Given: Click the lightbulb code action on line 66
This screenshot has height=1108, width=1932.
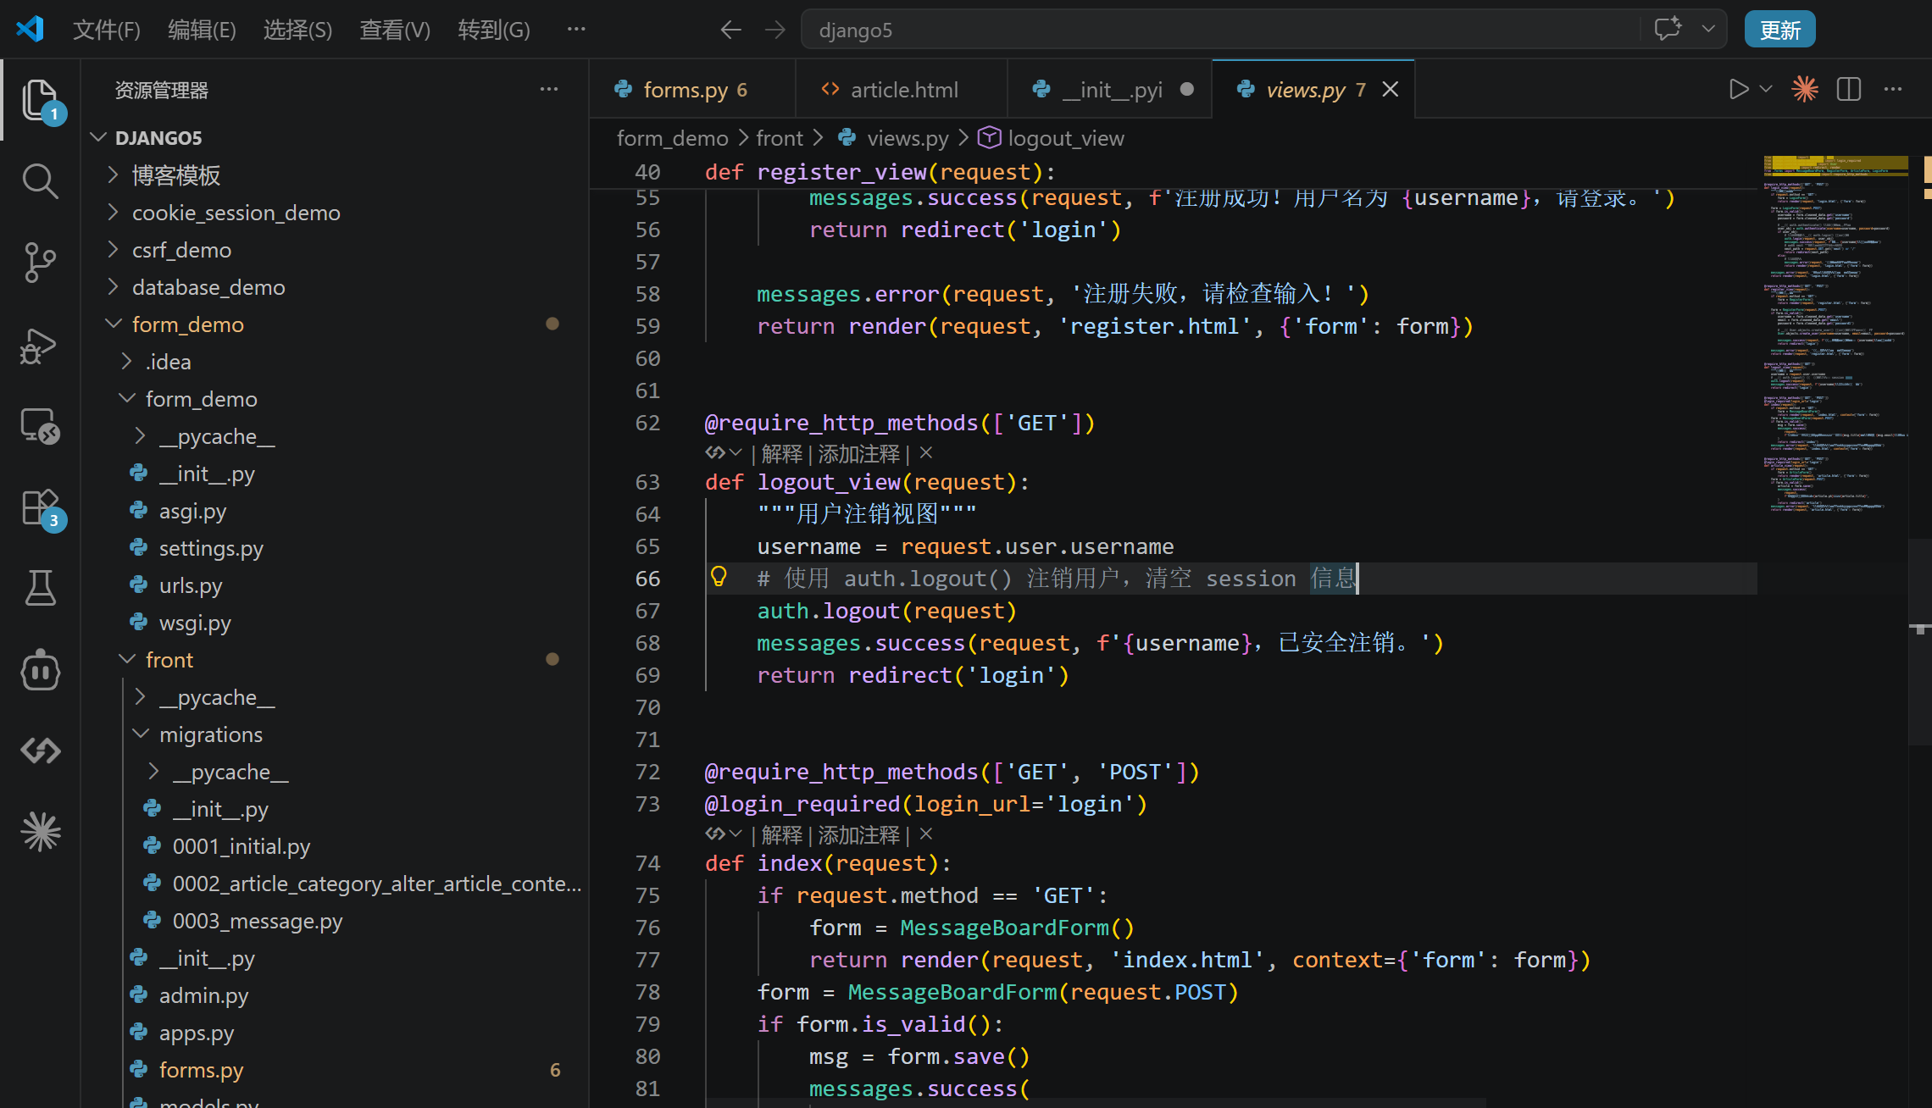Looking at the screenshot, I should point(719,578).
